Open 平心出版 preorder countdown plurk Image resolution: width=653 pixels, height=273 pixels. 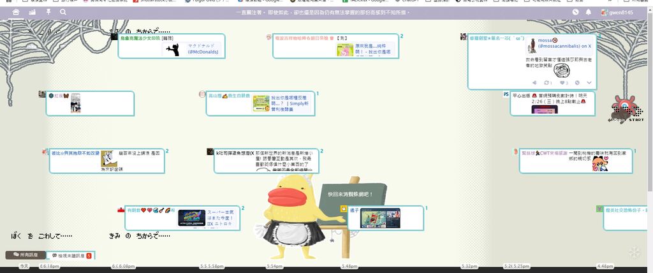point(553,103)
